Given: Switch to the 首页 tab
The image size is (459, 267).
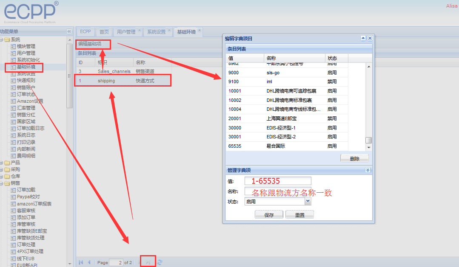Looking at the screenshot, I should point(104,32).
